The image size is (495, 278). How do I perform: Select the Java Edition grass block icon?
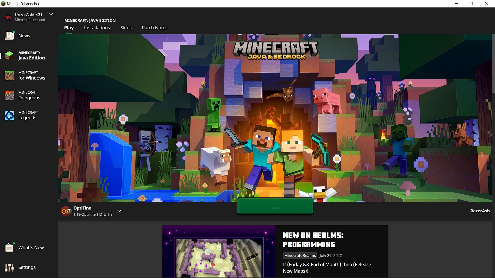click(10, 56)
